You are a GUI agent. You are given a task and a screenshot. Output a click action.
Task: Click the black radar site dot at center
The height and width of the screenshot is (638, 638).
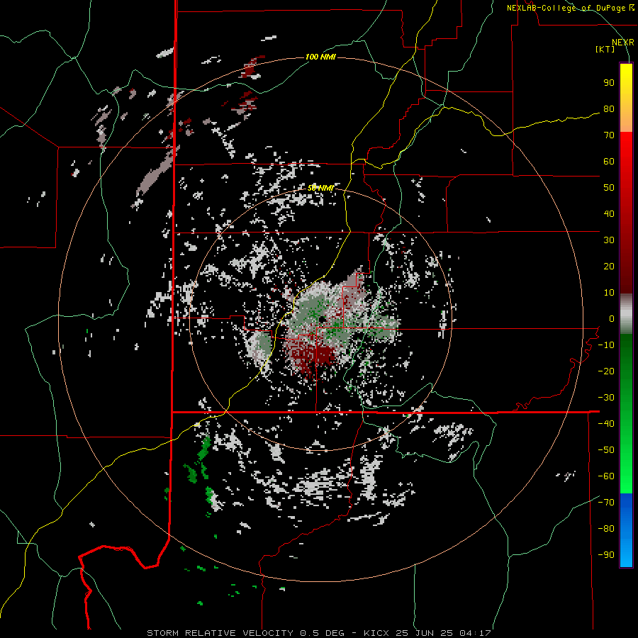tap(321, 319)
